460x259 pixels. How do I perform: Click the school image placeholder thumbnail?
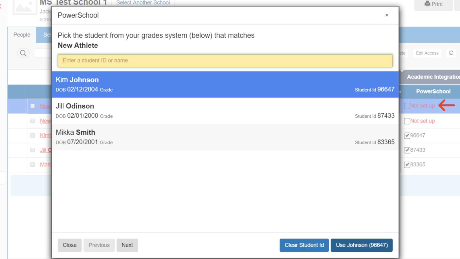(25, 7)
